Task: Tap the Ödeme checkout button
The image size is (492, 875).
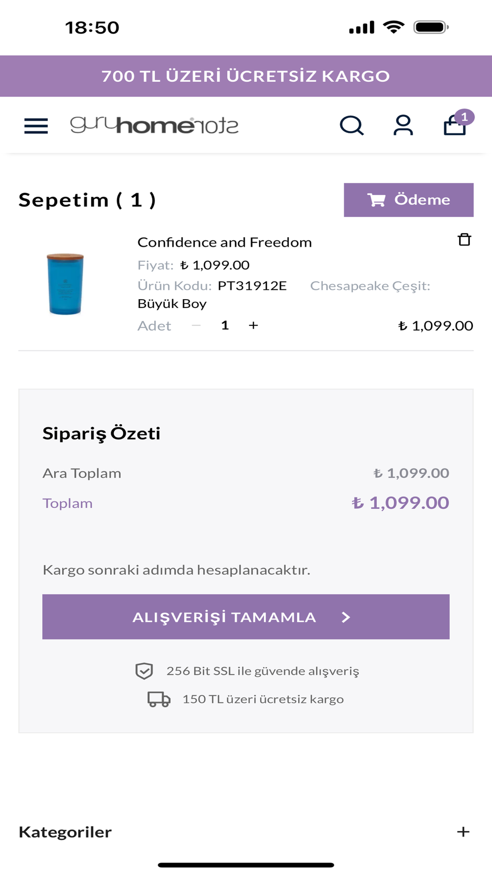Action: (408, 200)
